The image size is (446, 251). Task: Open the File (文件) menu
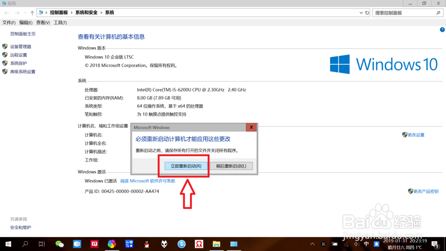(x=9, y=22)
